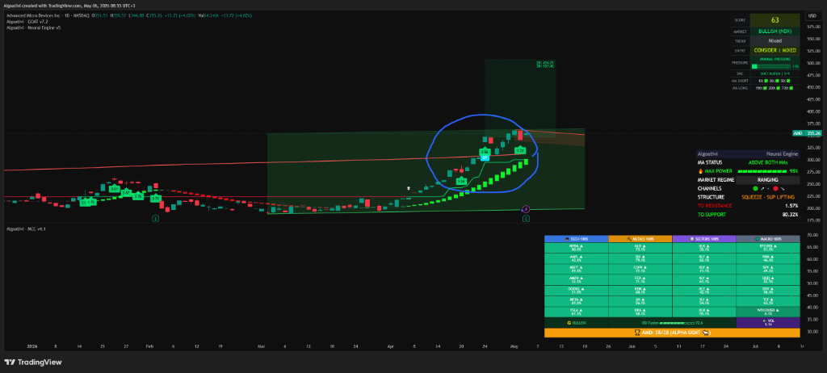Click the Advanced Micro Devices Inc title

click(x=34, y=15)
